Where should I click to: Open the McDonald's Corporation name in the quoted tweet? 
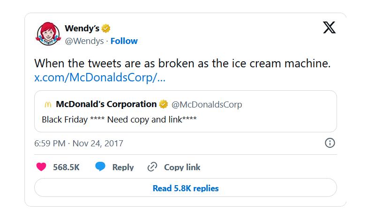[x=106, y=104]
